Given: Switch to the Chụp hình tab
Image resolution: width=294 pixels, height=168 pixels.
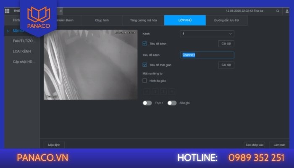Looking at the screenshot, I should click(102, 20).
